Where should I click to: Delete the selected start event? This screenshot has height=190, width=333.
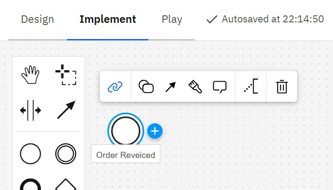282,86
